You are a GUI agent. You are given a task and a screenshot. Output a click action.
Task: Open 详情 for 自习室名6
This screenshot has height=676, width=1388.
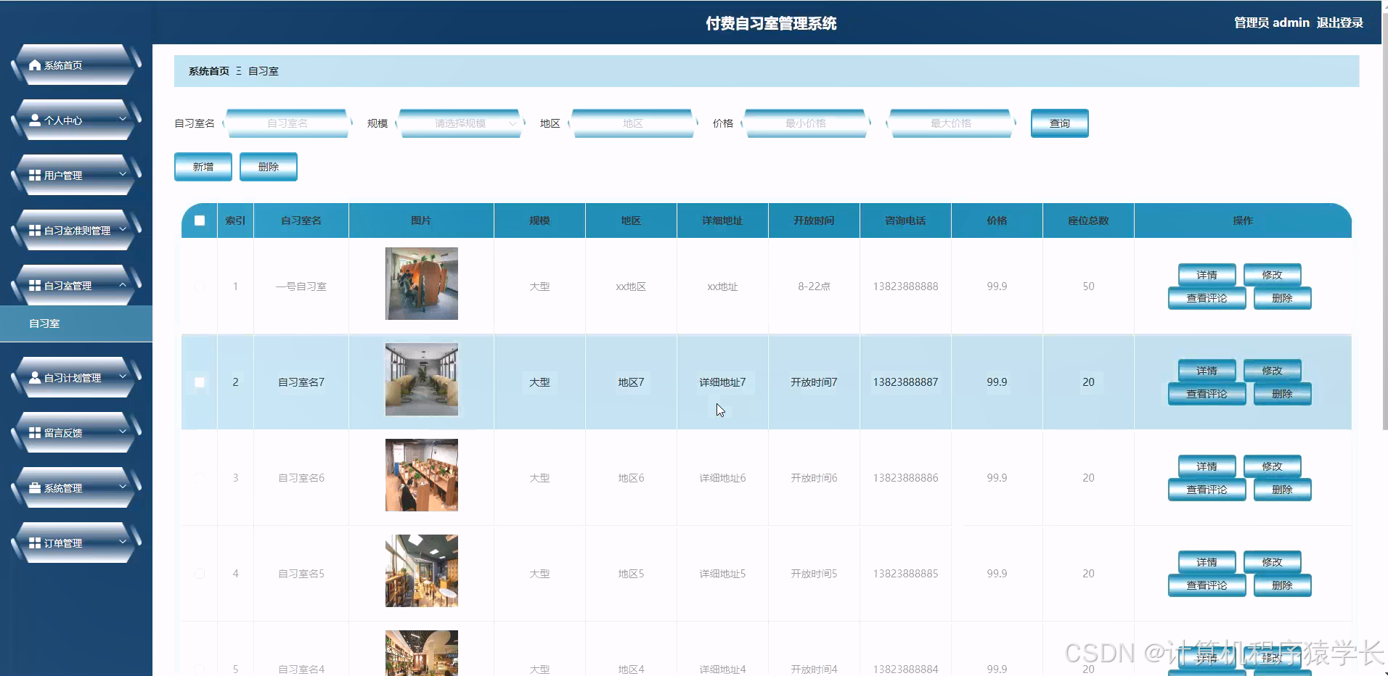click(1207, 466)
